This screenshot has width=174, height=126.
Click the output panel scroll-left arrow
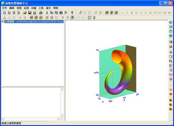coord(3,119)
